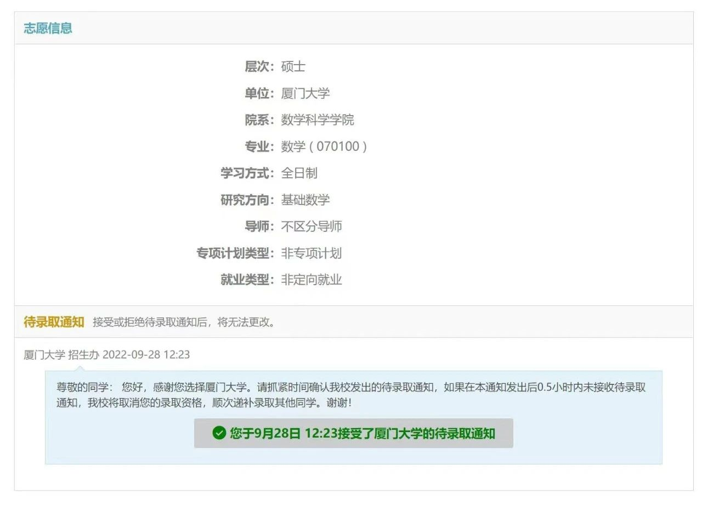Click the 非定向就业 employment type value

(x=312, y=280)
